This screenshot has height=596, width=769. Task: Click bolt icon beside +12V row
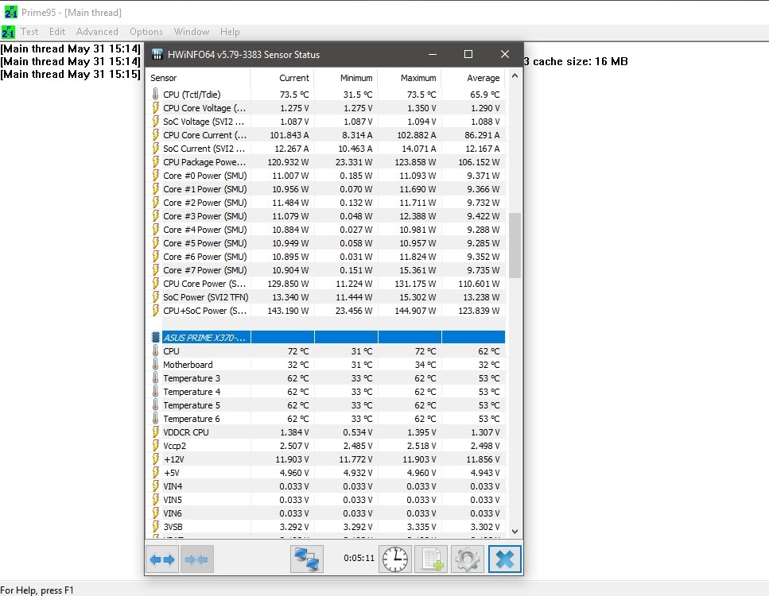[x=155, y=459]
